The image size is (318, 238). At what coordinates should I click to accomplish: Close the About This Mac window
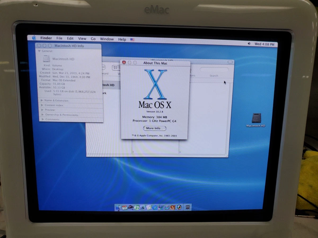[x=124, y=62]
